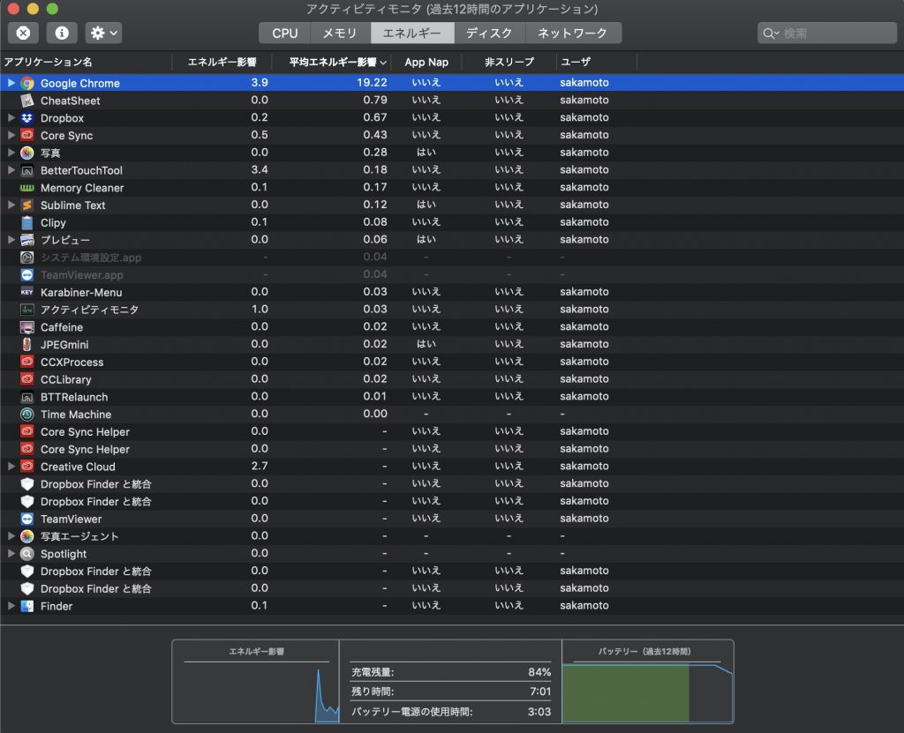904x733 pixels.
Task: Click the アクティビティモニタ app icon
Action: click(27, 310)
